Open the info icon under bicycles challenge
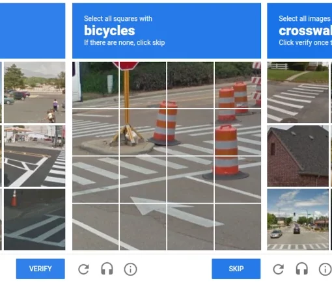The image size is (332, 283). click(130, 269)
